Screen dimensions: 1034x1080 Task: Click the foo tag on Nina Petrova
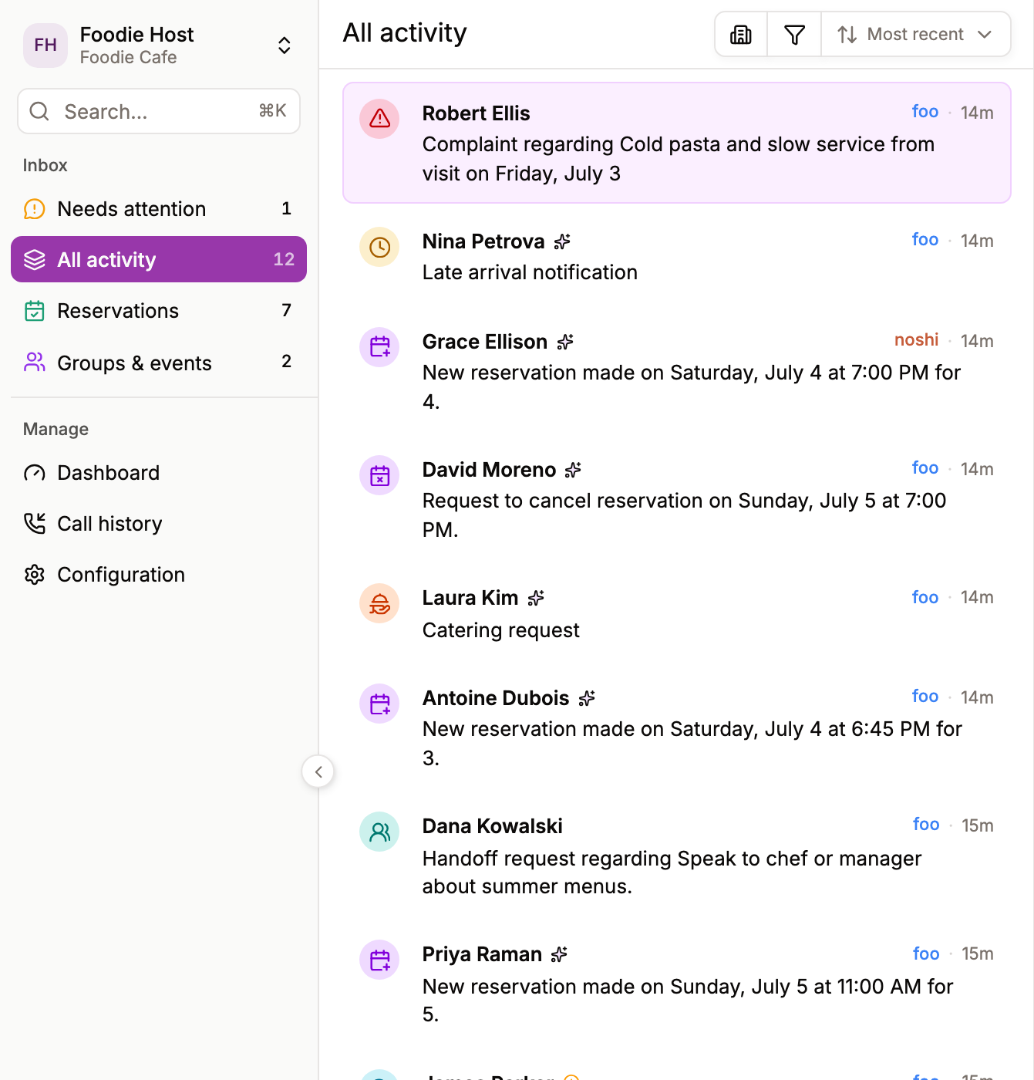pos(925,240)
